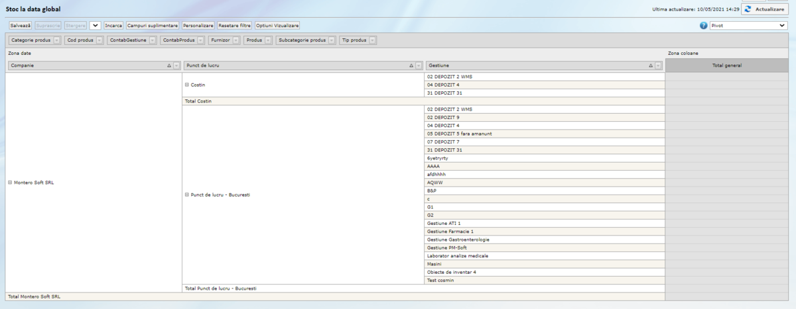Click the sort triangle in Punct de lucru header
This screenshot has height=309, width=796.
click(411, 66)
